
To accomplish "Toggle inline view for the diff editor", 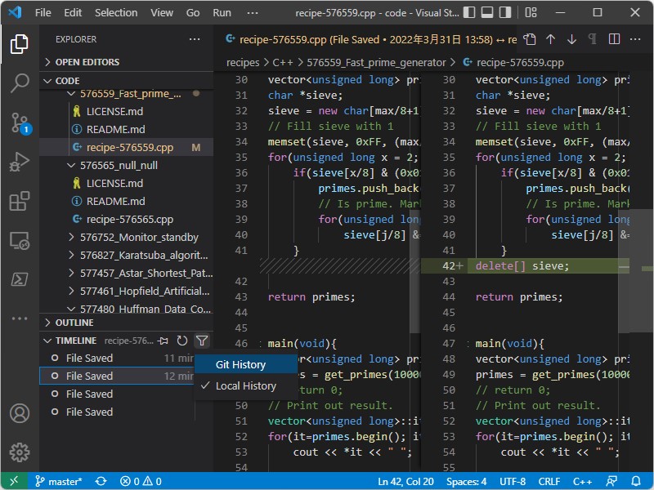I will (x=613, y=39).
